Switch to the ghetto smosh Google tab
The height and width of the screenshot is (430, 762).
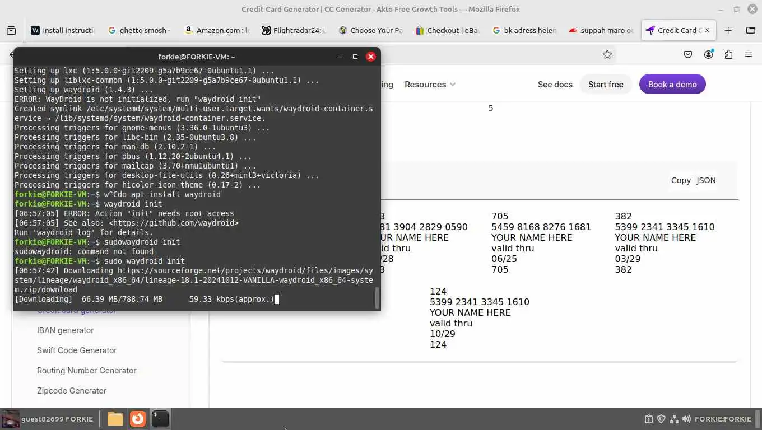[140, 30]
